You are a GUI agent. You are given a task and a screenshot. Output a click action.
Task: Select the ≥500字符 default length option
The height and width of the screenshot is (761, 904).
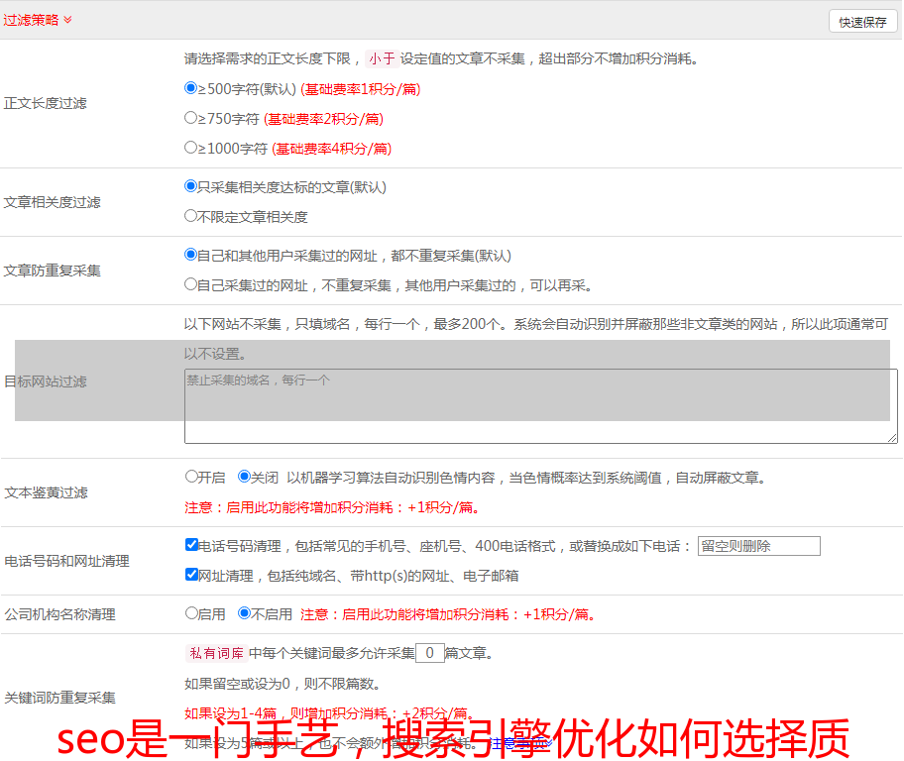[191, 88]
